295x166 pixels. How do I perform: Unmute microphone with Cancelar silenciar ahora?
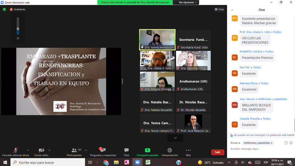15,152
